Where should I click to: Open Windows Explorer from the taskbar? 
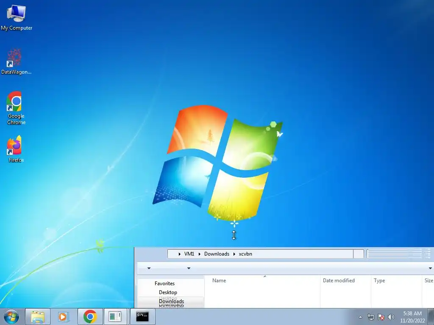pos(38,317)
